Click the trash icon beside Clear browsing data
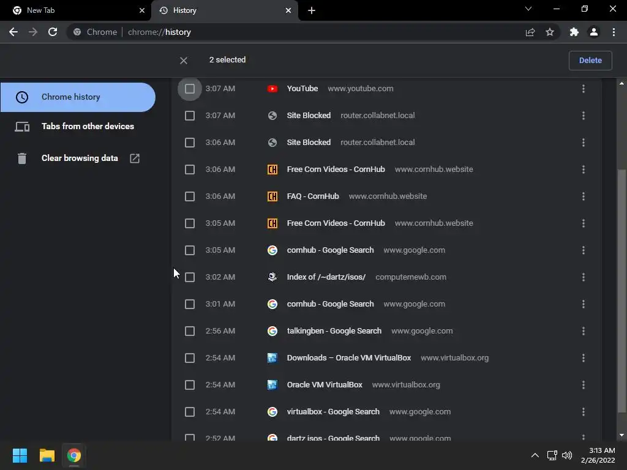627x470 pixels. (22, 159)
